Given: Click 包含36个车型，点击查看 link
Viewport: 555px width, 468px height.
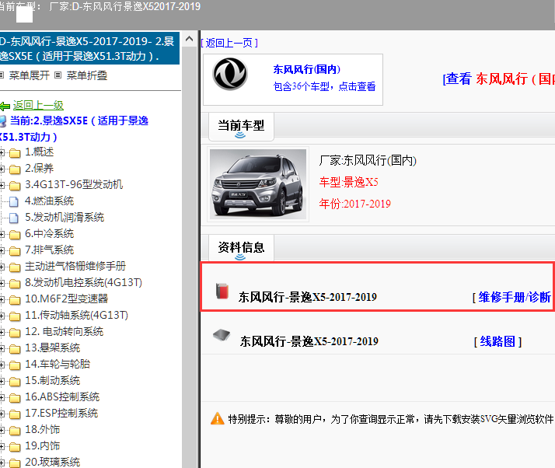Looking at the screenshot, I should coord(324,86).
